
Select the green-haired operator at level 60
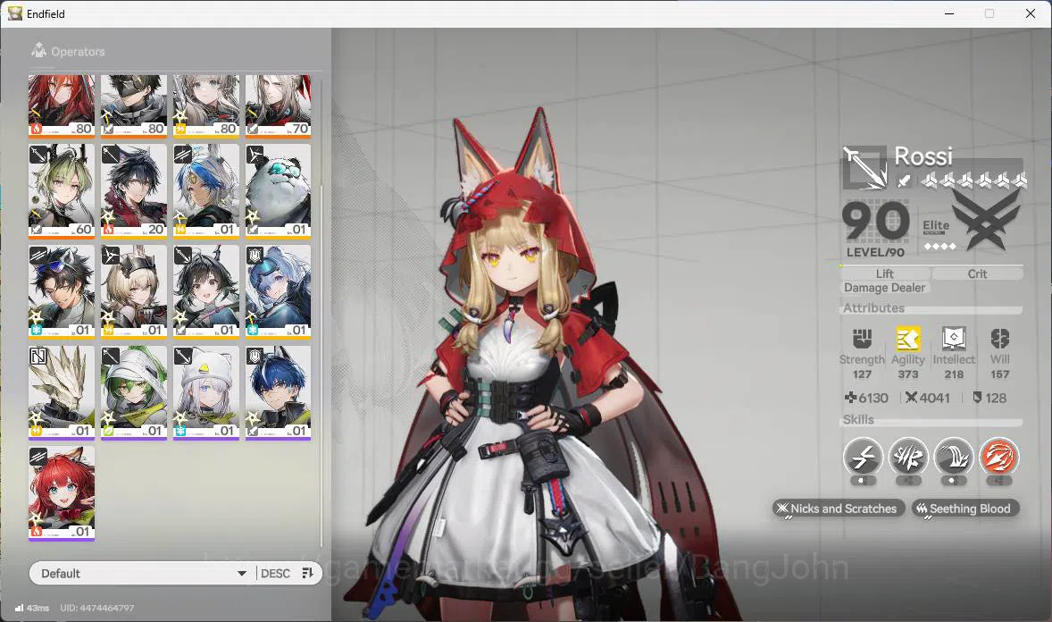pos(62,191)
